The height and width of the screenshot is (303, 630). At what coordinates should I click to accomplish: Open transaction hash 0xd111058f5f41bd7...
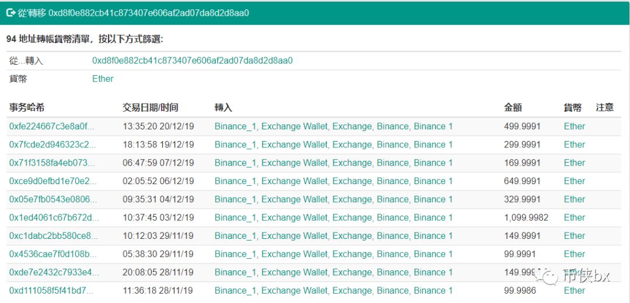(x=51, y=291)
